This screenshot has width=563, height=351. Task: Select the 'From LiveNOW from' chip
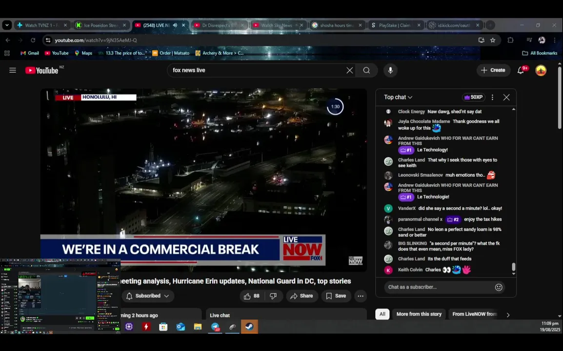474,314
